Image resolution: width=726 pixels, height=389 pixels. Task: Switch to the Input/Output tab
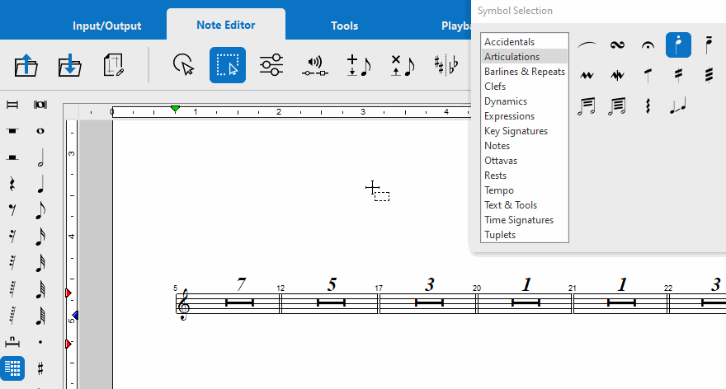(107, 26)
